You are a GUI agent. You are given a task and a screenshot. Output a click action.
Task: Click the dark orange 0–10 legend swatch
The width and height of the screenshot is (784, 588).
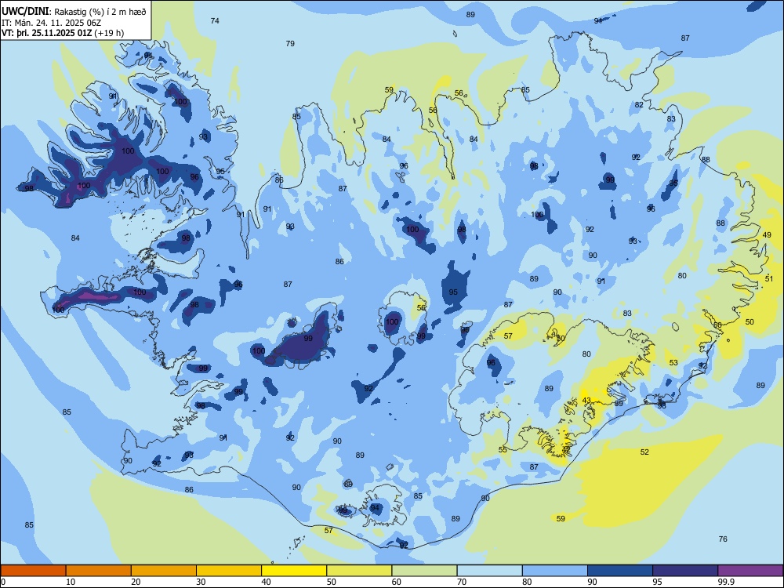point(33,571)
